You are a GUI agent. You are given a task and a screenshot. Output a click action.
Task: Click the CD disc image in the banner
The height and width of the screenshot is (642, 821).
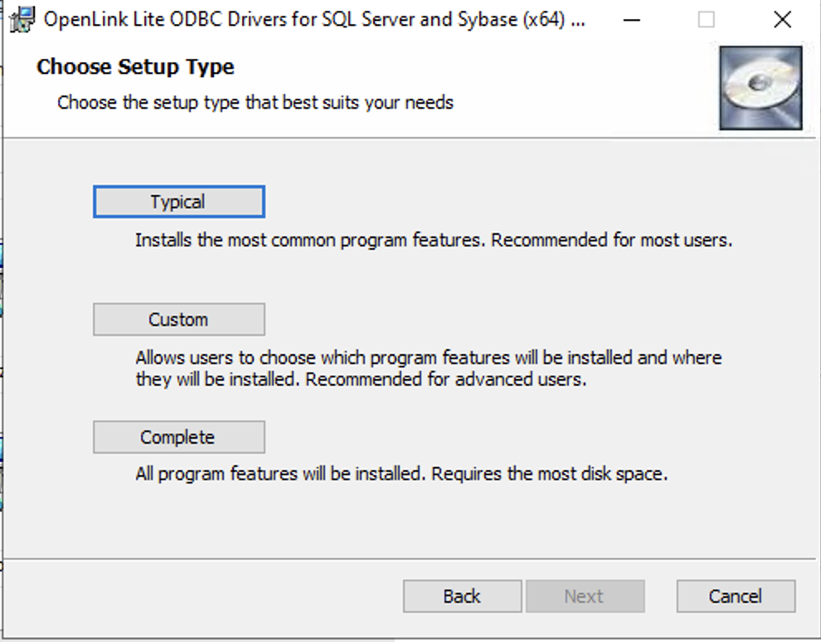(760, 87)
